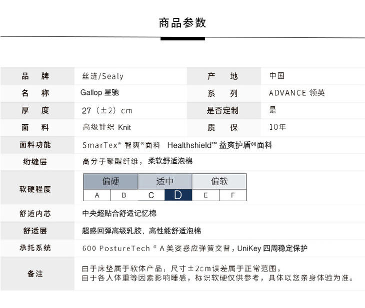Click the brand value 丝涟/Sealy
The width and height of the screenshot is (365, 308).
pos(102,76)
